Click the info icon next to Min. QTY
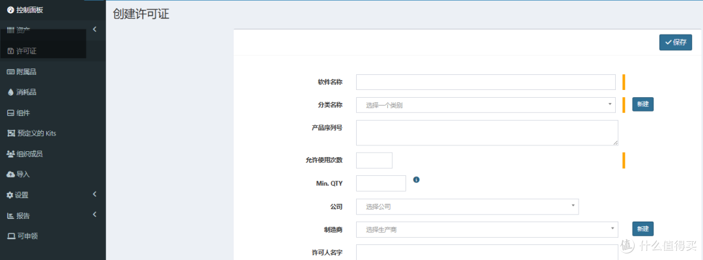703x260 pixels. (x=416, y=180)
